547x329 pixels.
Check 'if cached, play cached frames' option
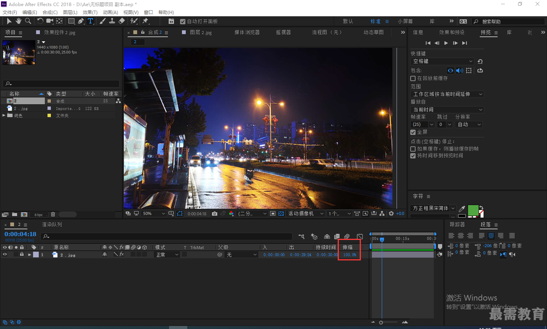413,149
